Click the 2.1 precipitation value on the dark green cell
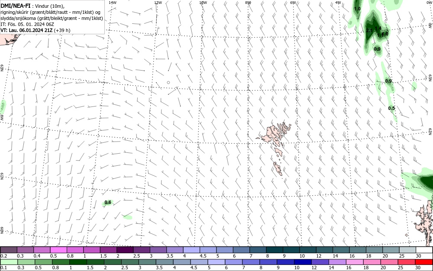This screenshot has height=271, width=433. [x=369, y=30]
